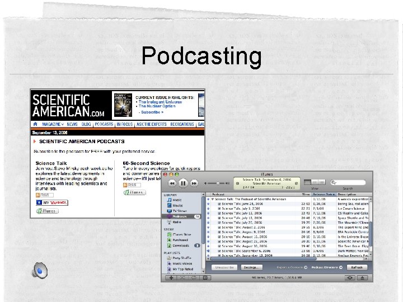Click the magazine cover thumbnail
The image size is (403, 302).
coord(123,105)
